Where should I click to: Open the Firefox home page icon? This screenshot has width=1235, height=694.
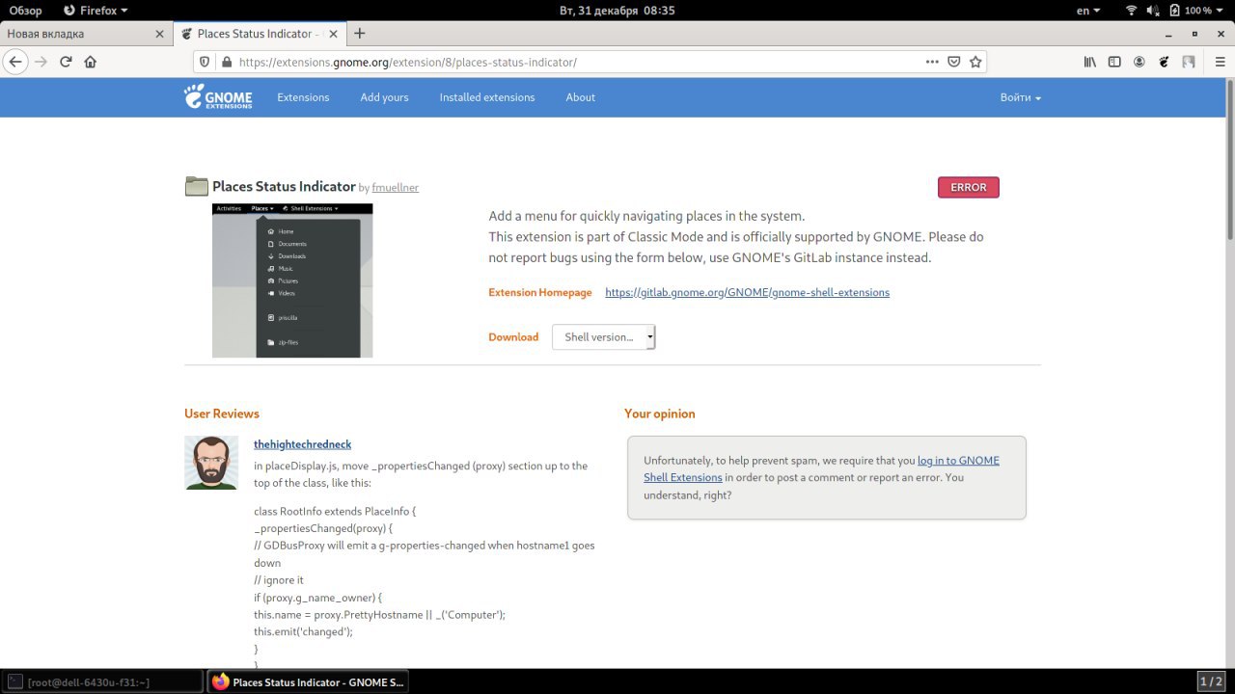[91, 62]
